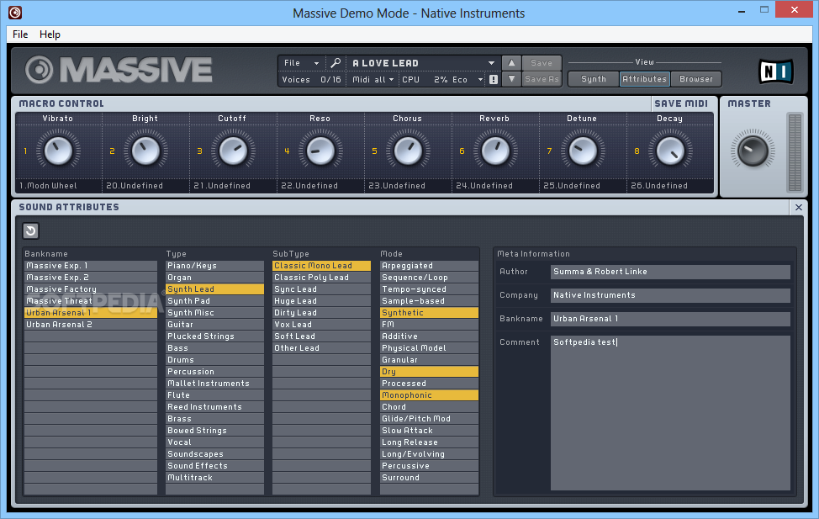Deselect the Urban Arsenal 1 bank
819x519 pixels.
point(91,313)
